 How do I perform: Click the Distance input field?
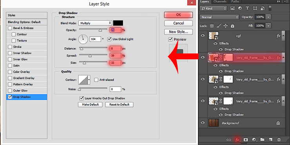click(x=115, y=49)
